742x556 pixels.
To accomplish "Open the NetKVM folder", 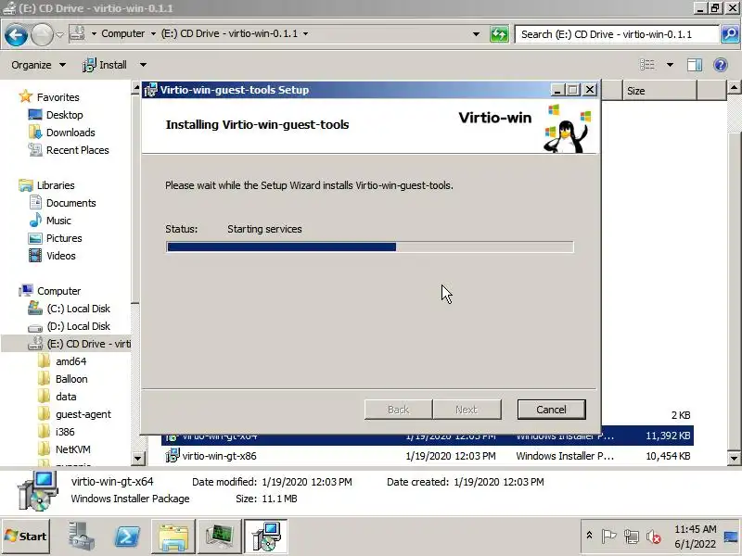I will (73, 449).
